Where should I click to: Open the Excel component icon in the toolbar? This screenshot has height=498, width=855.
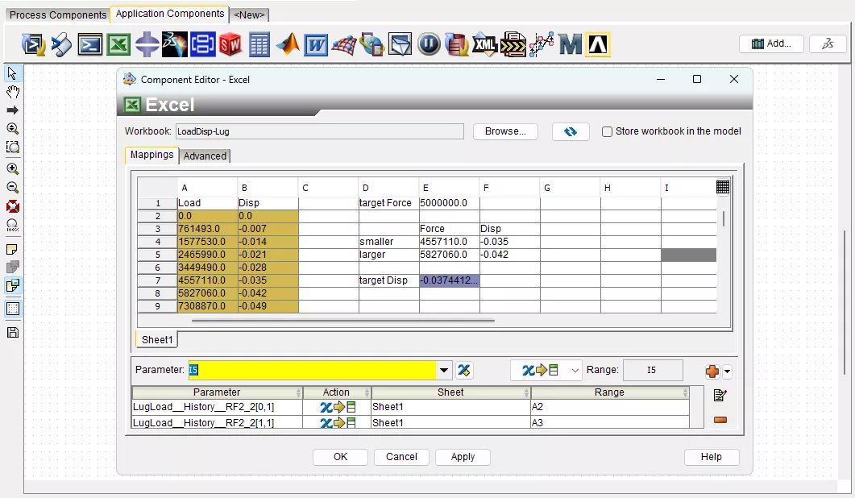click(x=119, y=44)
